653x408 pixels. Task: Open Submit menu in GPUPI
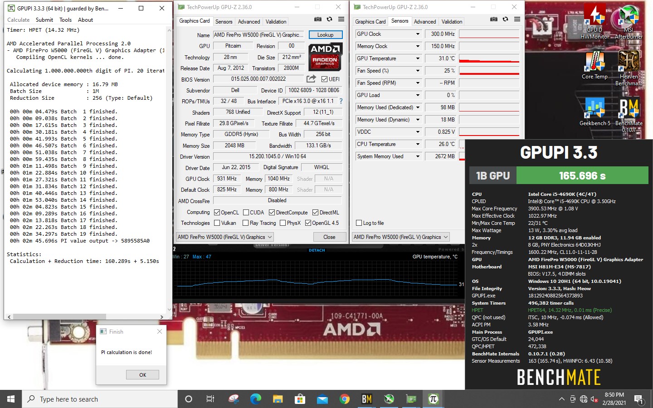click(x=44, y=20)
